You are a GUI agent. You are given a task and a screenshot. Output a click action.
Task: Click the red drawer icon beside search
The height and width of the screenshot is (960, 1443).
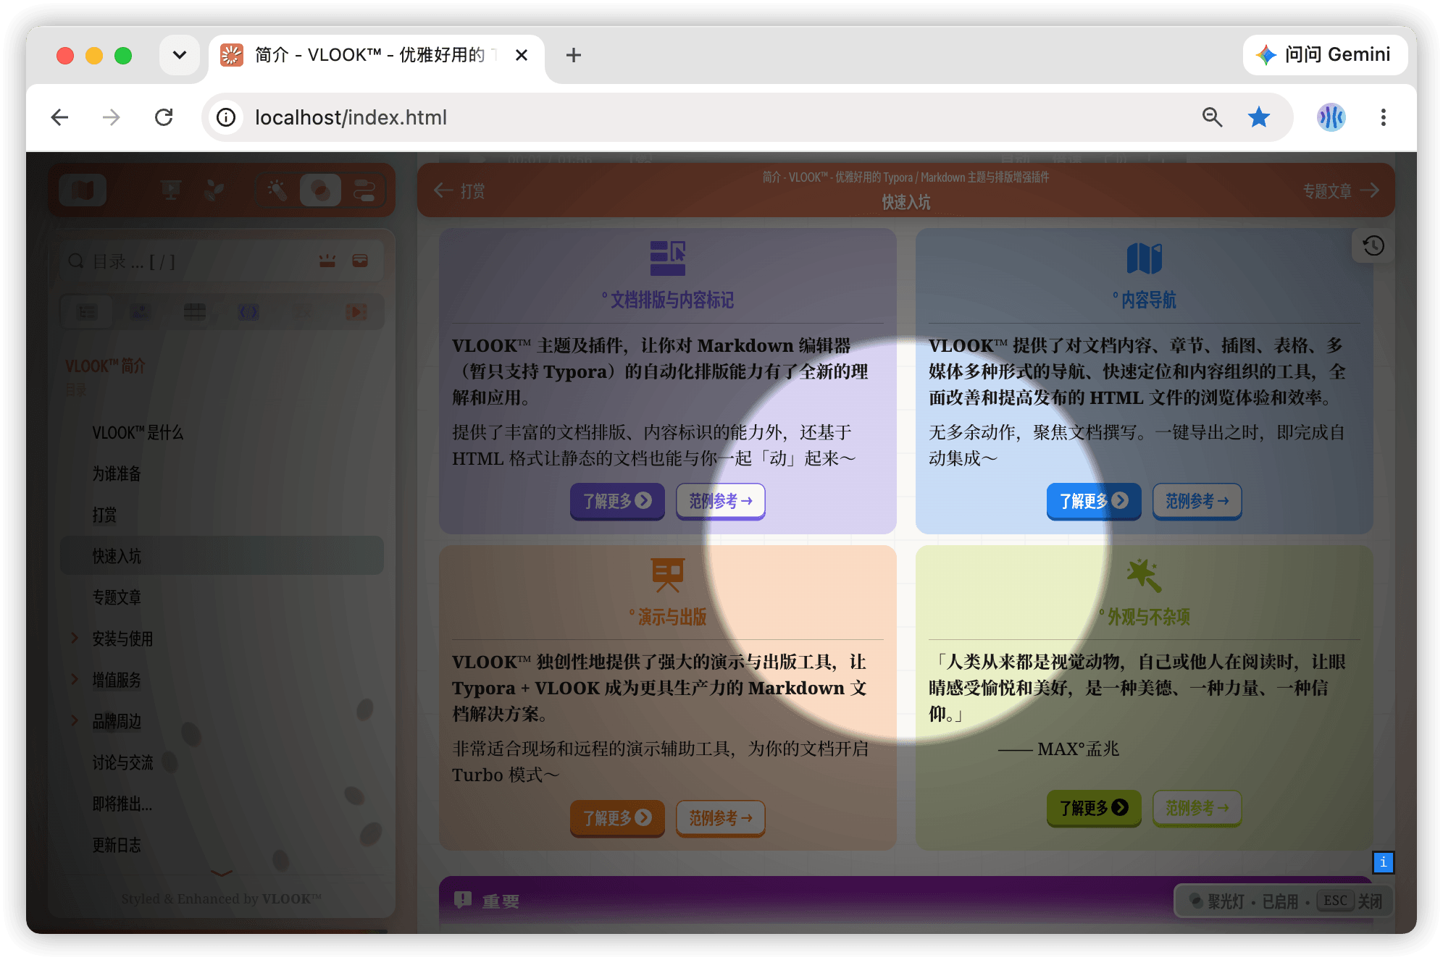click(360, 261)
